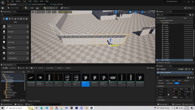Select Point Light in Place Actors list
Image resolution: width=195 pixels, height=110 pixels.
point(16,42)
